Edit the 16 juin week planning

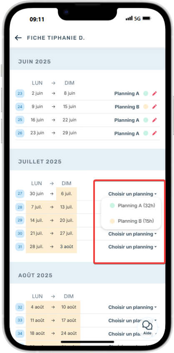pyautogui.click(x=154, y=120)
